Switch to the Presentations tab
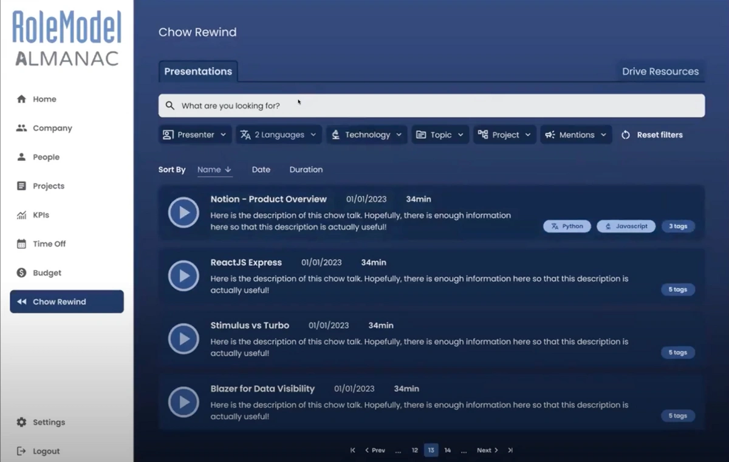This screenshot has height=462, width=729. pyautogui.click(x=198, y=71)
